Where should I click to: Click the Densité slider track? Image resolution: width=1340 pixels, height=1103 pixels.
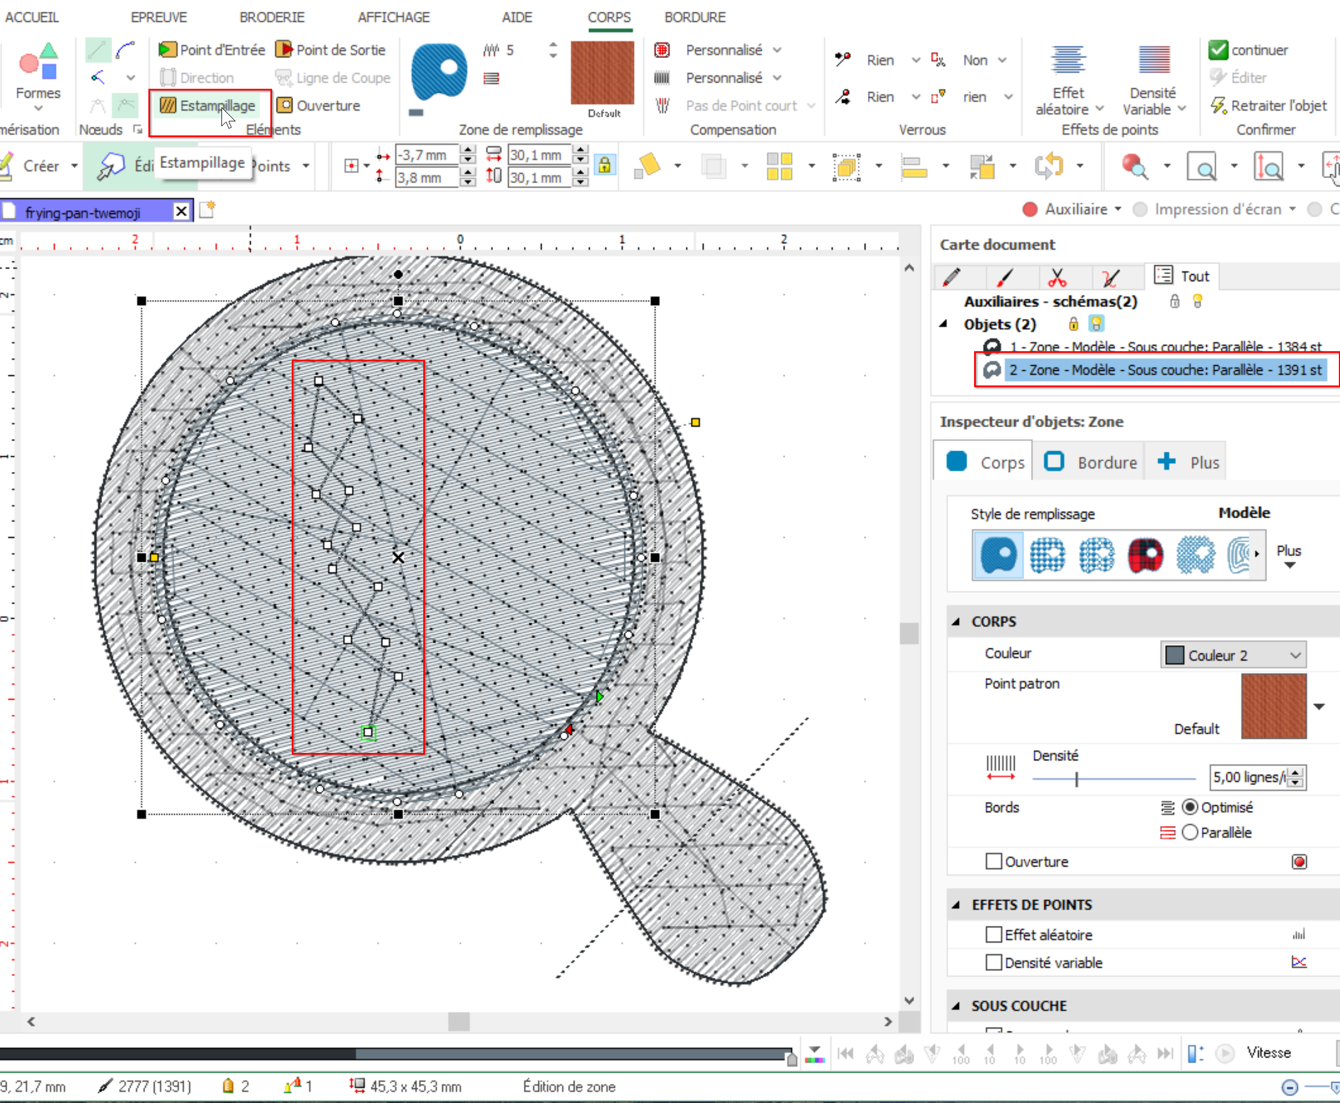pyautogui.click(x=1131, y=778)
